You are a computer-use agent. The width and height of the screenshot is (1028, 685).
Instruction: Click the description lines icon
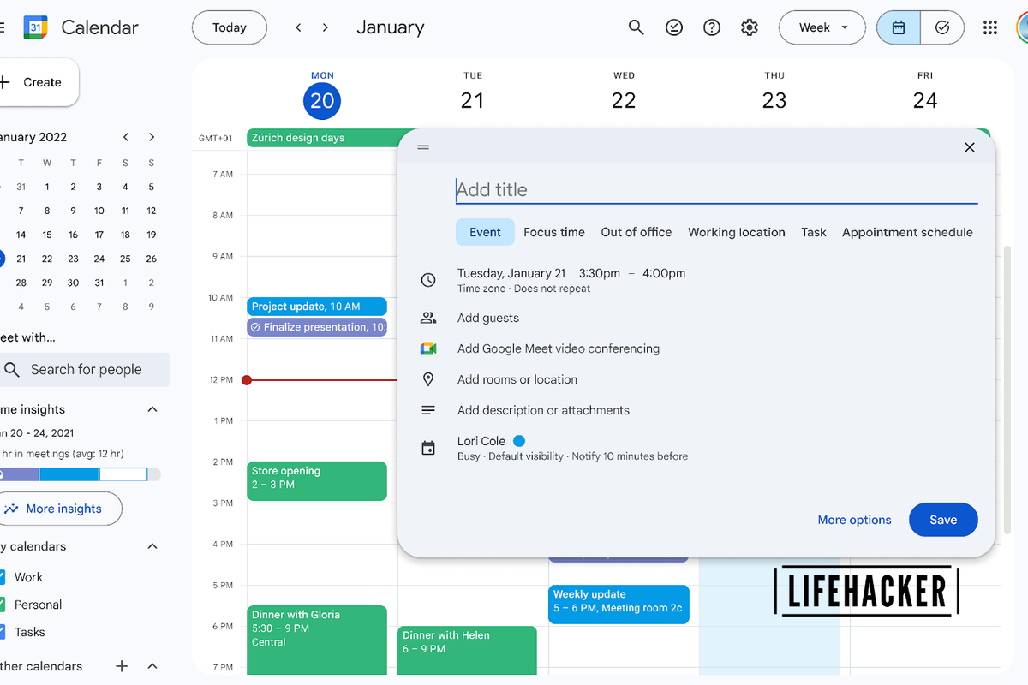click(428, 410)
